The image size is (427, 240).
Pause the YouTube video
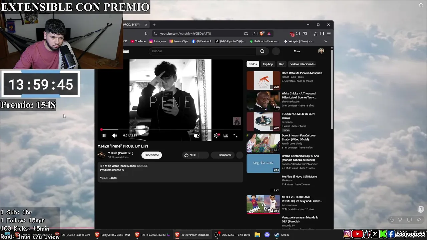click(104, 136)
